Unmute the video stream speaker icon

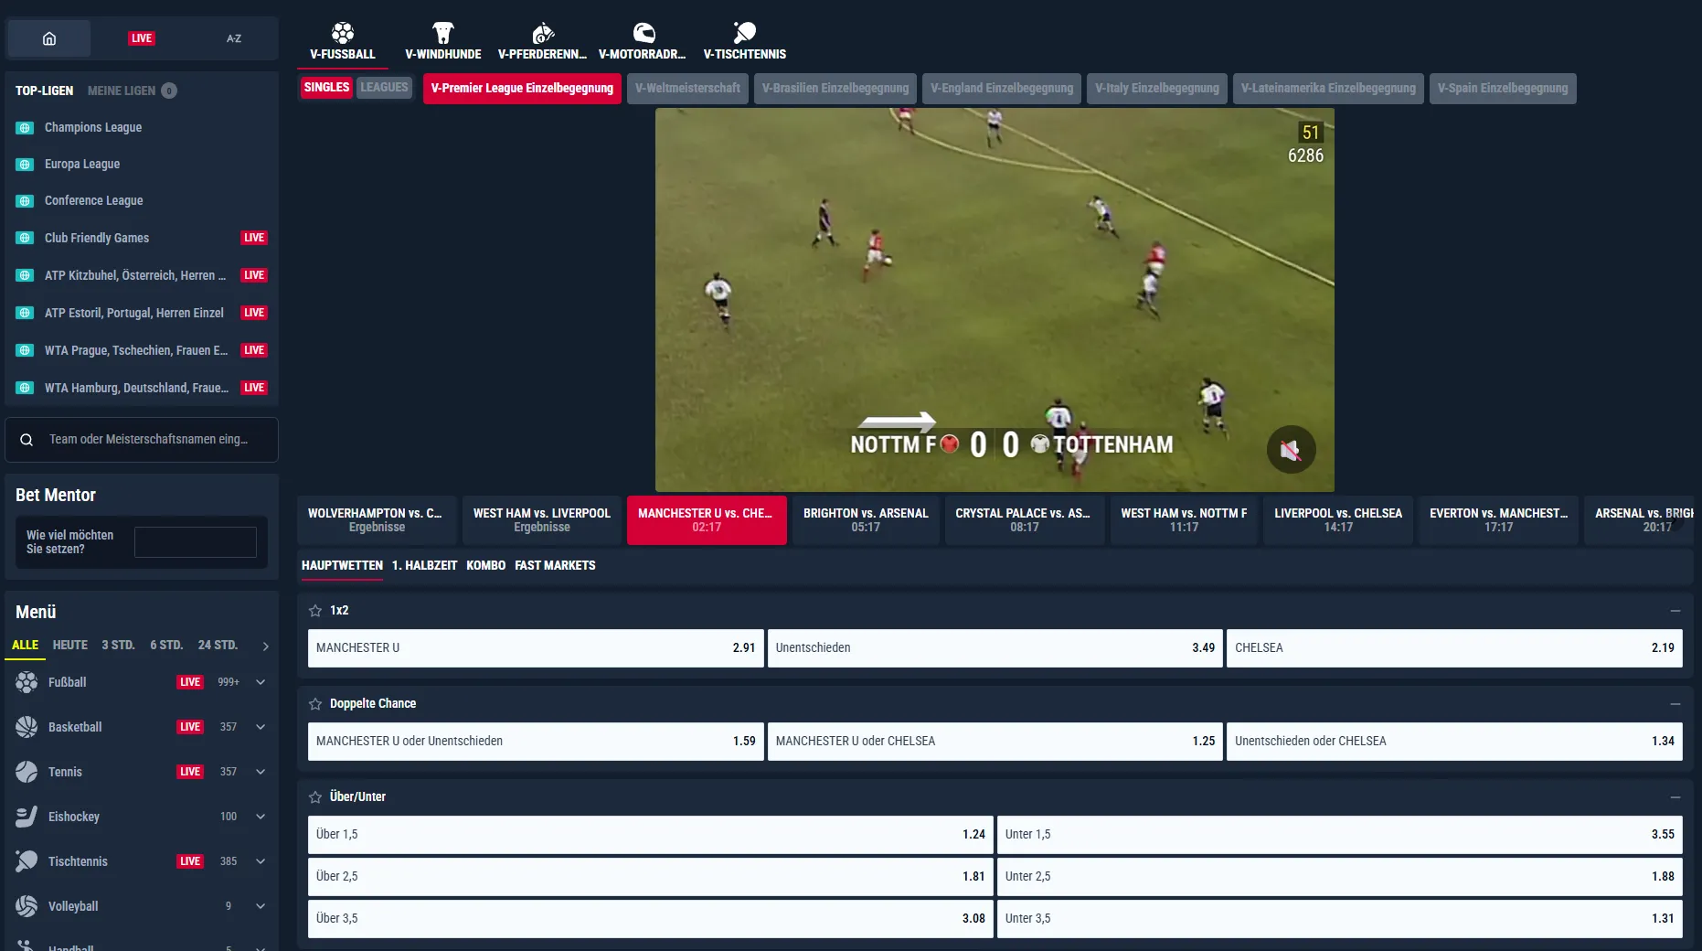pos(1291,449)
